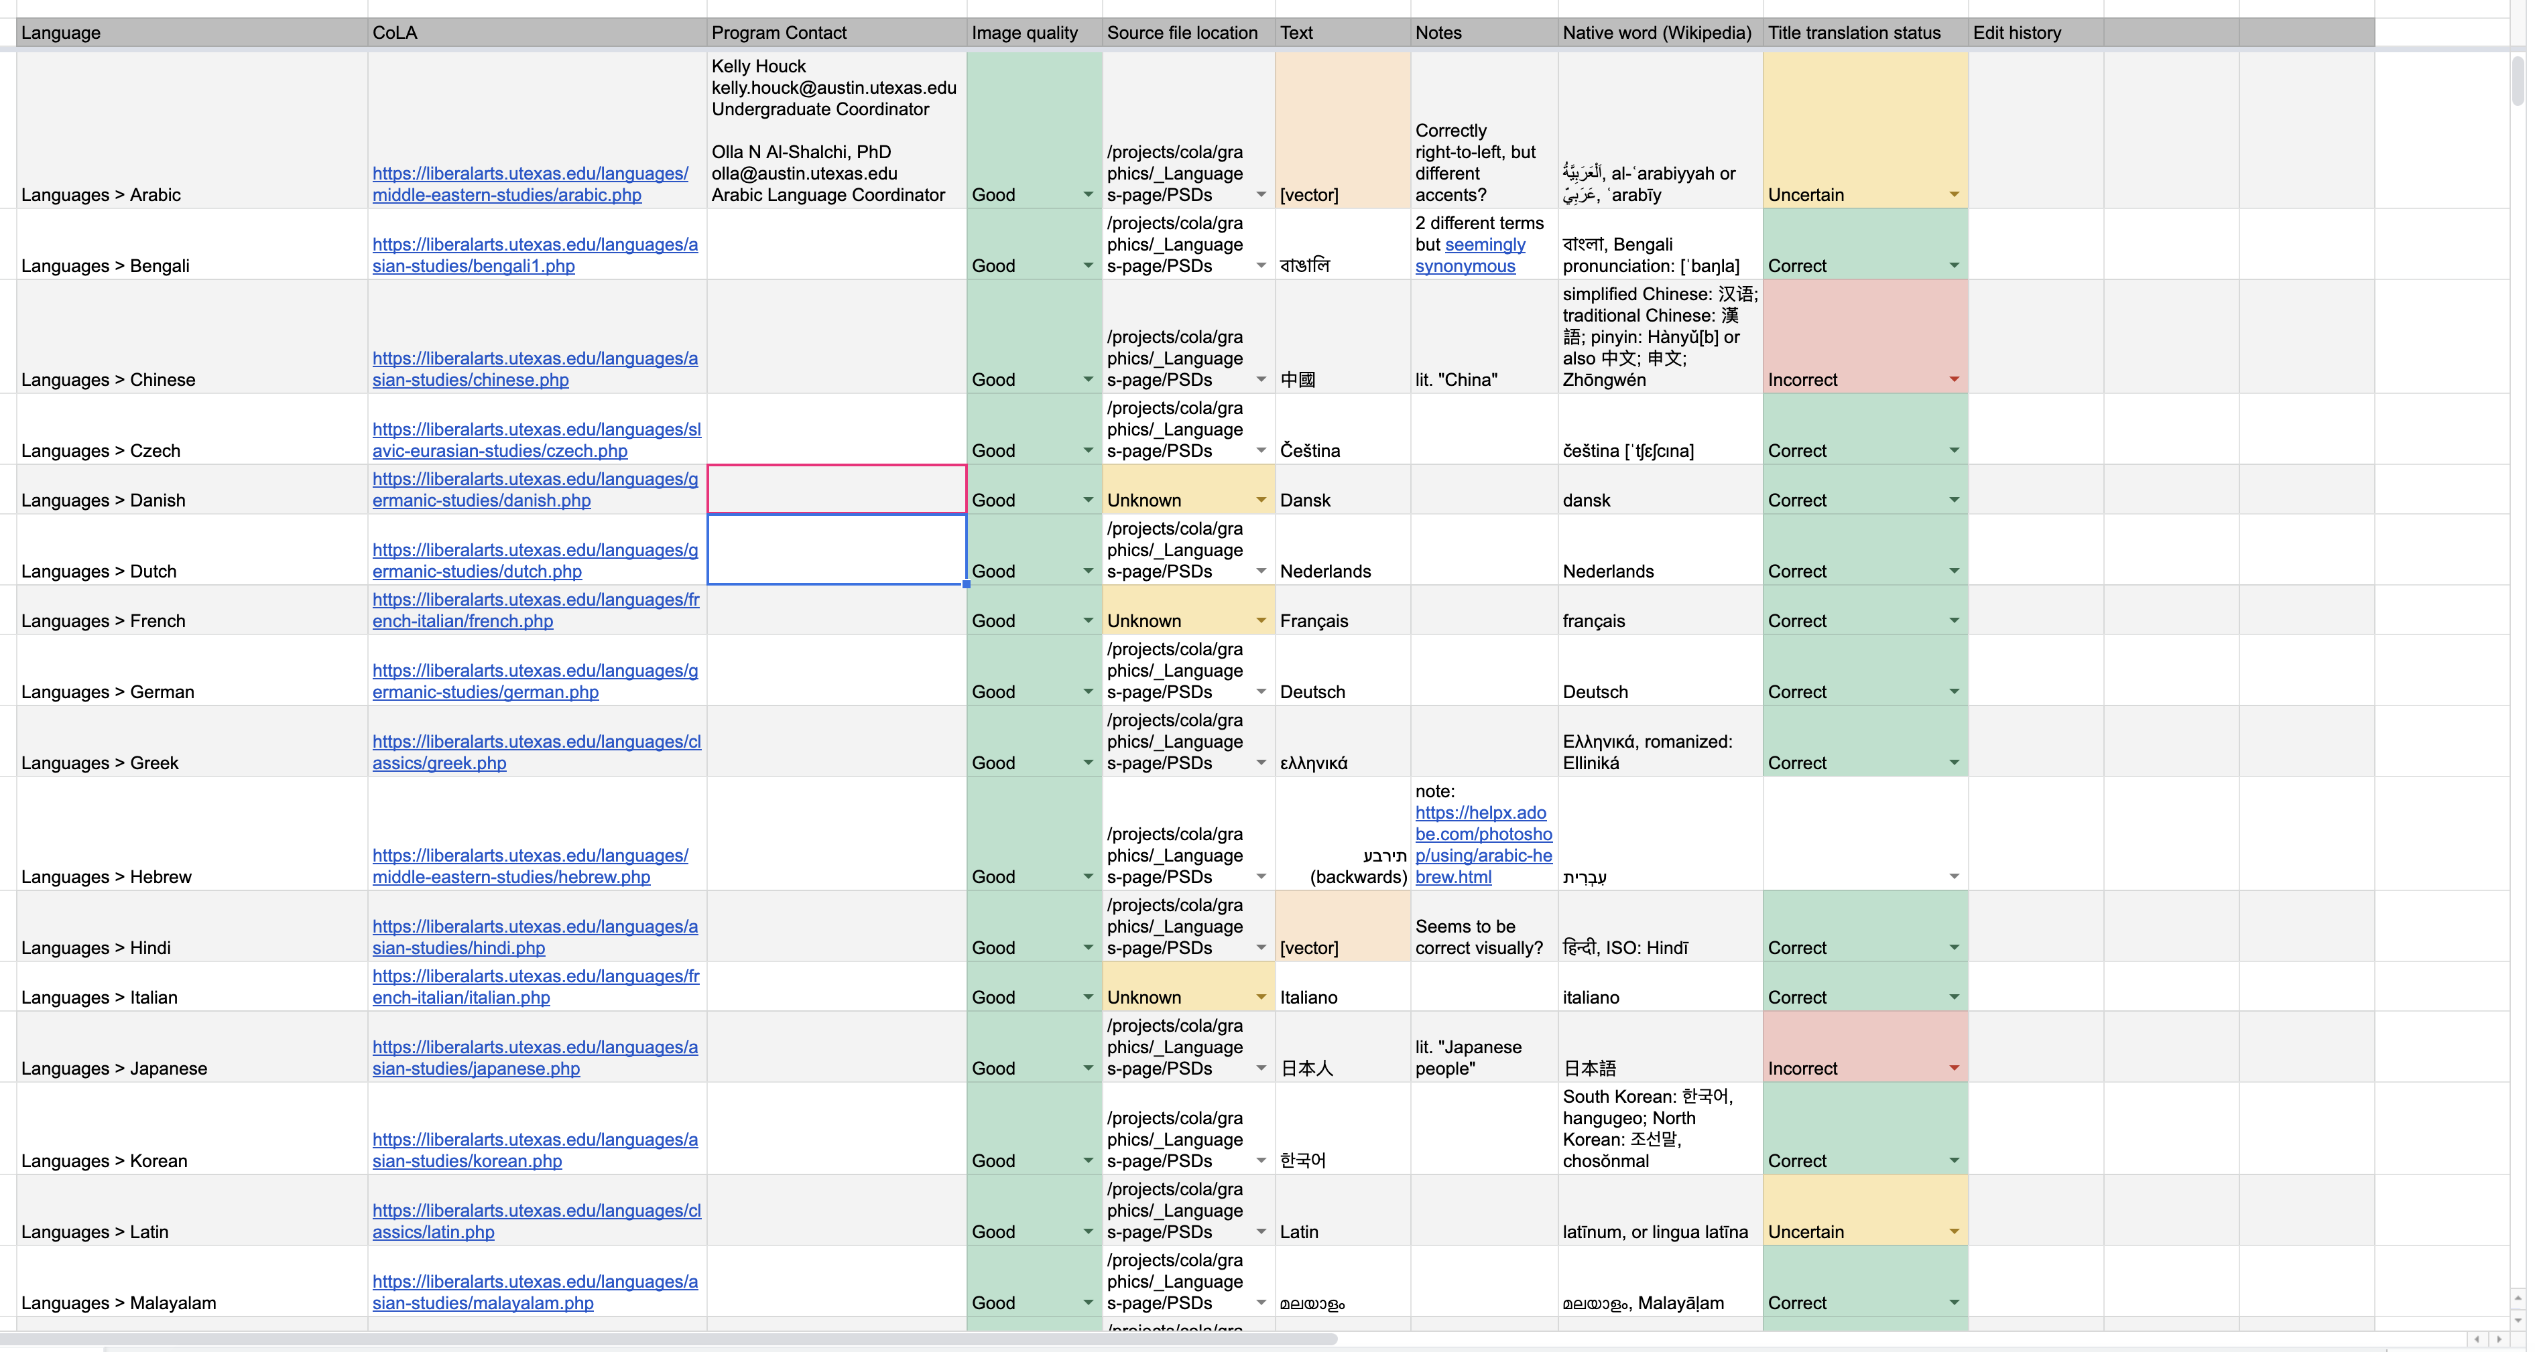The width and height of the screenshot is (2535, 1352).
Task: Select 'latīnum, or lingua latīna' native word cell
Action: pos(1660,1211)
